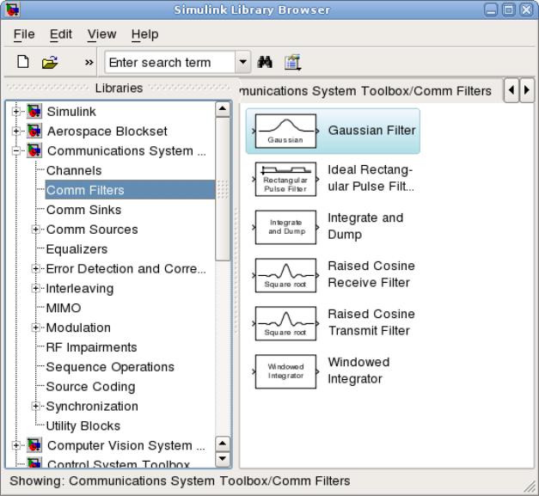Click the Communications System Toolbox/Comm Filters tab
Screen dimensions: 539x496
point(365,91)
